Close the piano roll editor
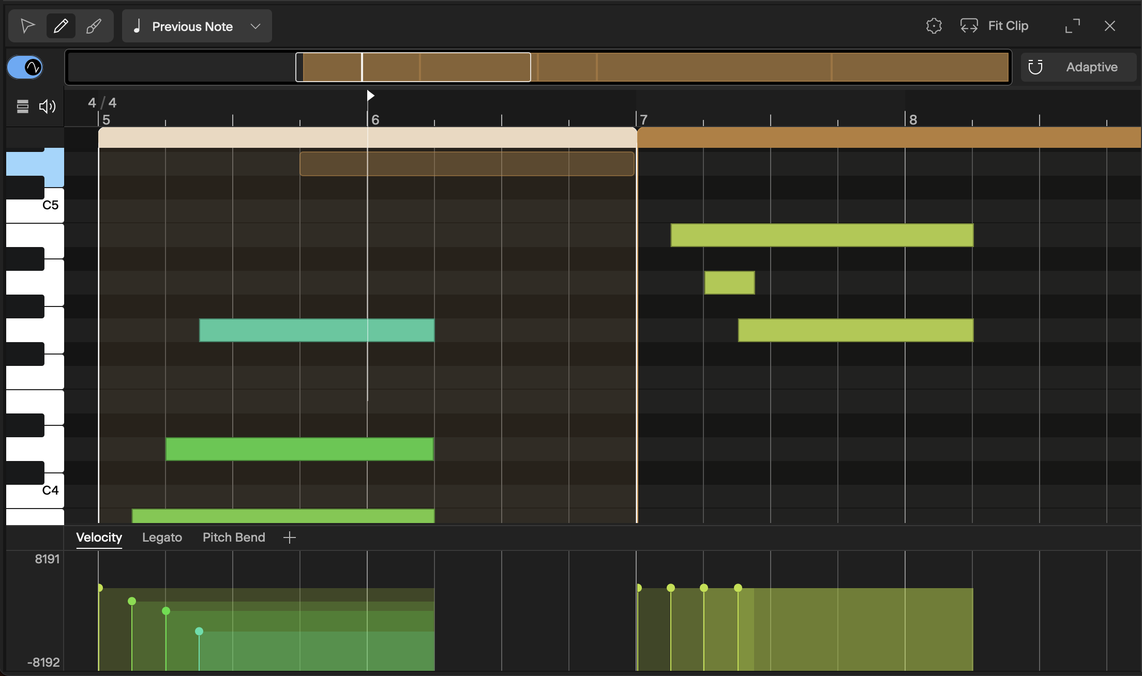This screenshot has height=676, width=1142. tap(1109, 26)
